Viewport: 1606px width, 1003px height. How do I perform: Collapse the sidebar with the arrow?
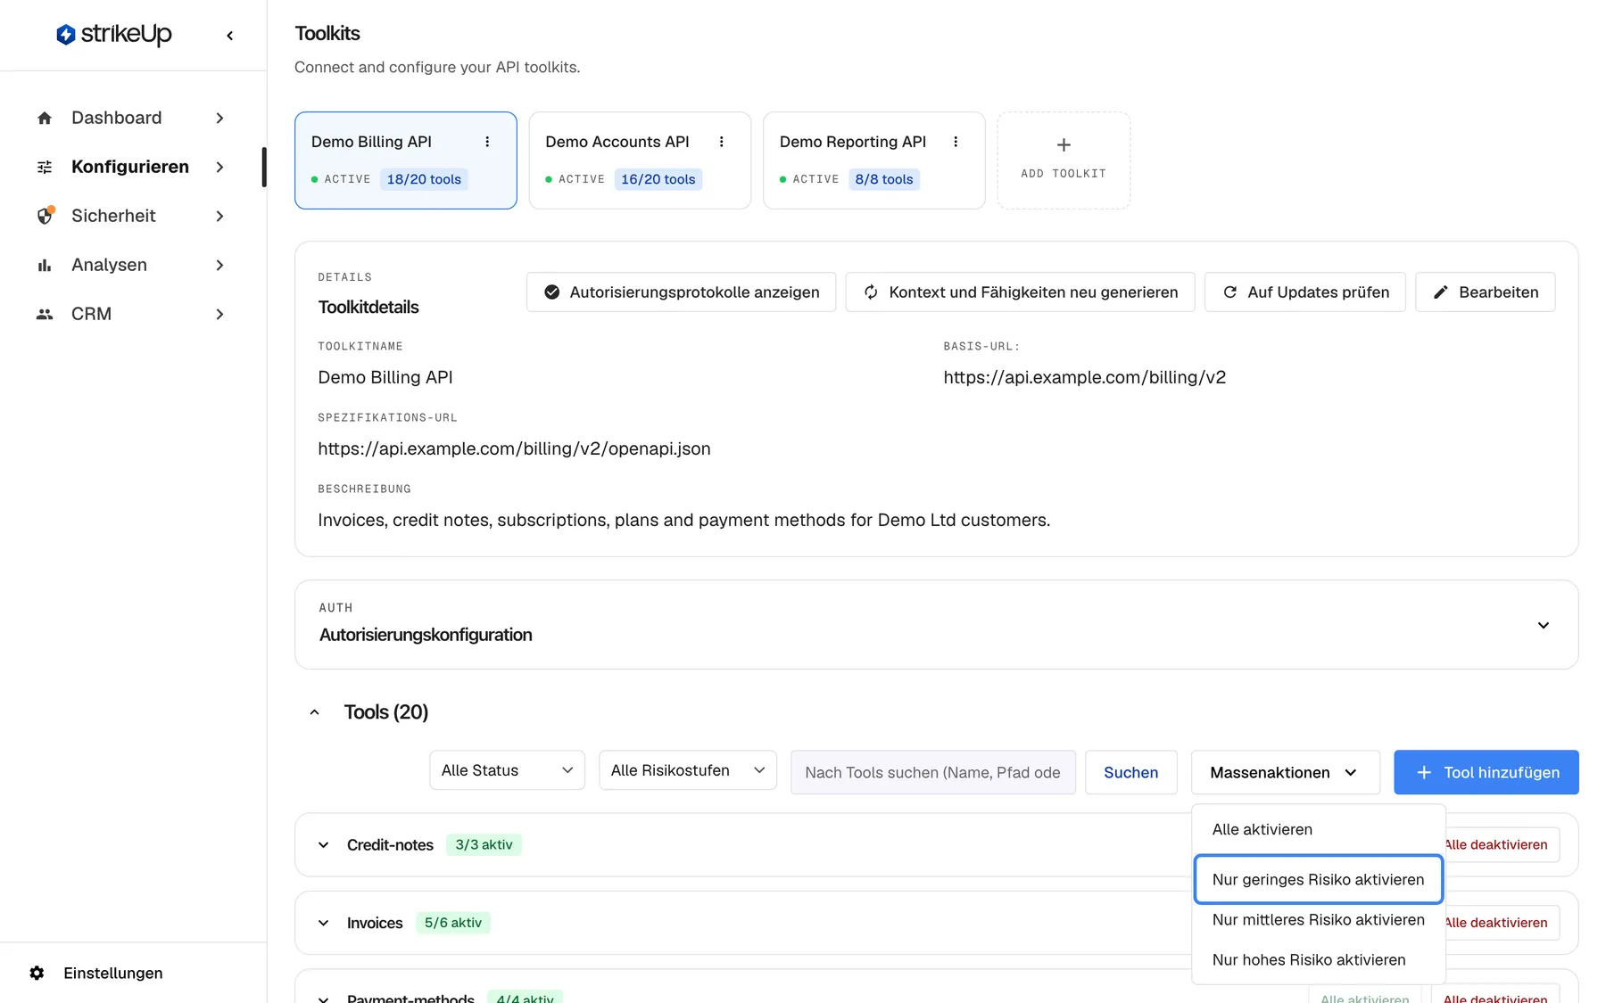click(230, 36)
